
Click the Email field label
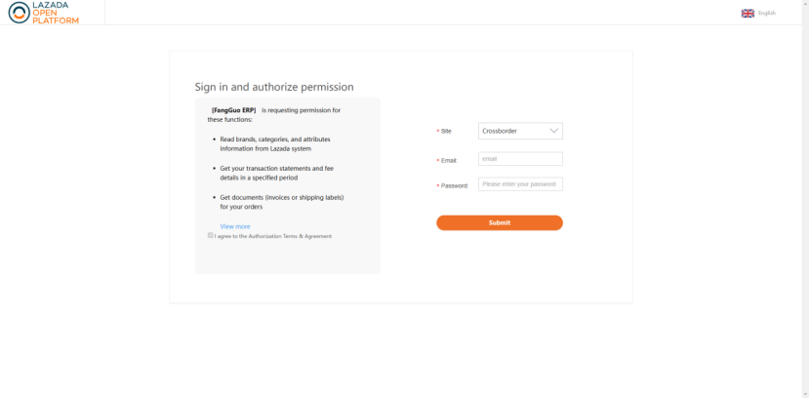pyautogui.click(x=448, y=160)
